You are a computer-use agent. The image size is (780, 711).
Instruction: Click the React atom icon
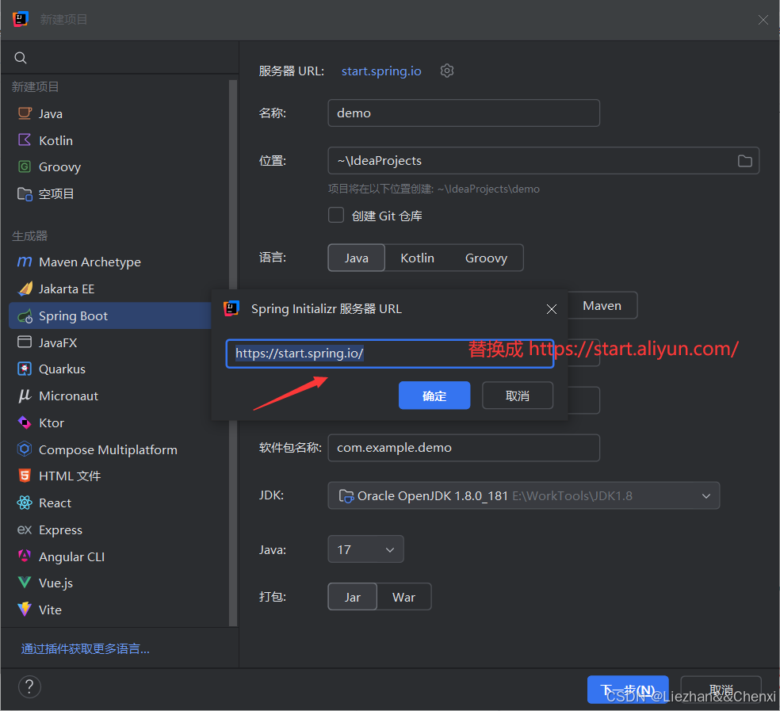tap(25, 503)
